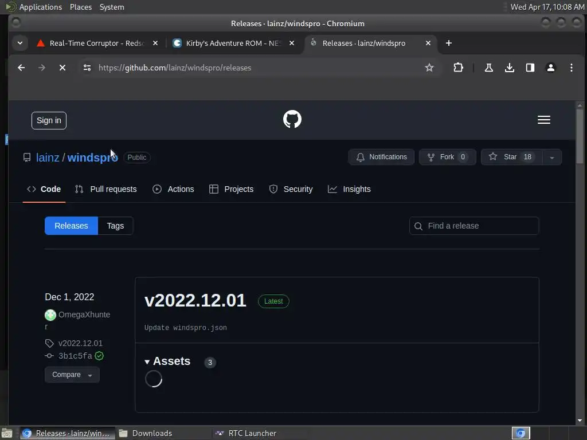Click the forward navigation arrow
The image size is (587, 440).
click(41, 68)
